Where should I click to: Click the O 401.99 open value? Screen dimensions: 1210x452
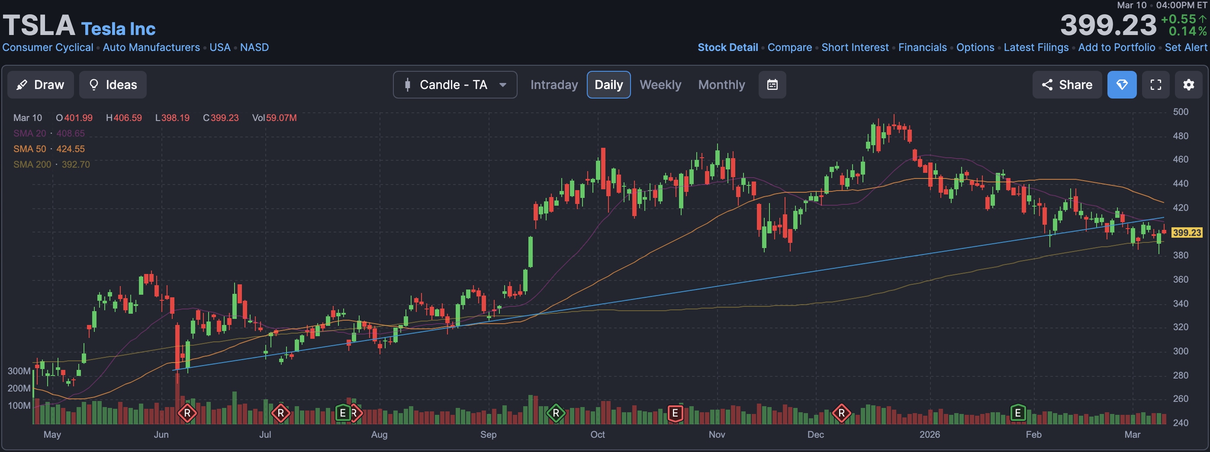pos(74,118)
